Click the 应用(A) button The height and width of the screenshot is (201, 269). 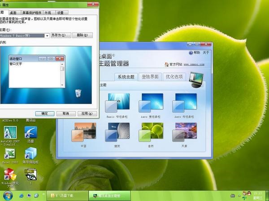click(x=87, y=113)
